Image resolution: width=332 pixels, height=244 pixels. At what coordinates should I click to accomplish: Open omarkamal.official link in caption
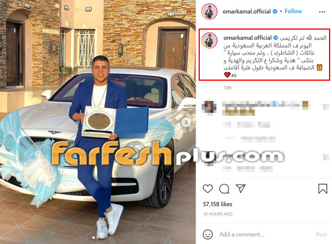click(248, 38)
